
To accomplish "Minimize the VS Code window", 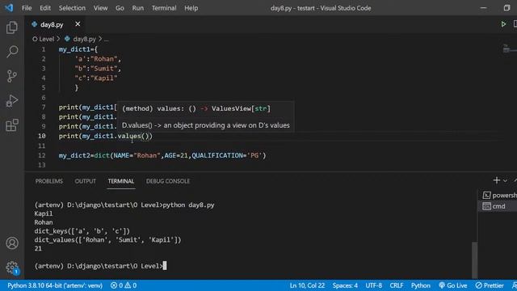I will coord(483,8).
